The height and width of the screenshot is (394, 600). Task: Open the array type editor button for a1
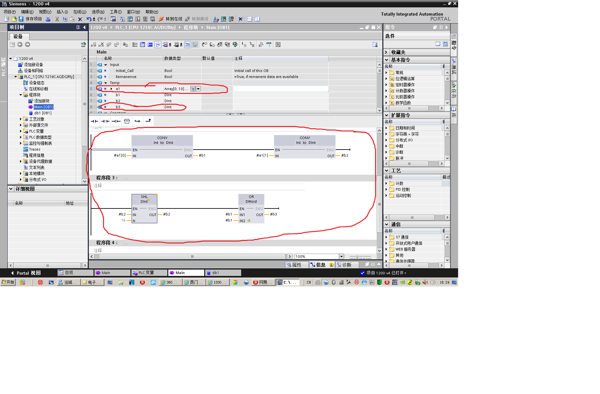193,89
